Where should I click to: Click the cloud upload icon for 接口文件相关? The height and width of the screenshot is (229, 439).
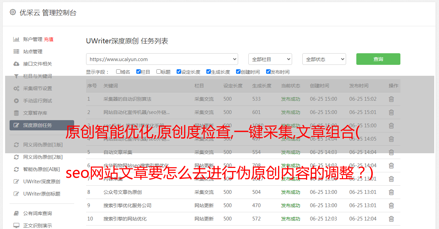pos(16,64)
